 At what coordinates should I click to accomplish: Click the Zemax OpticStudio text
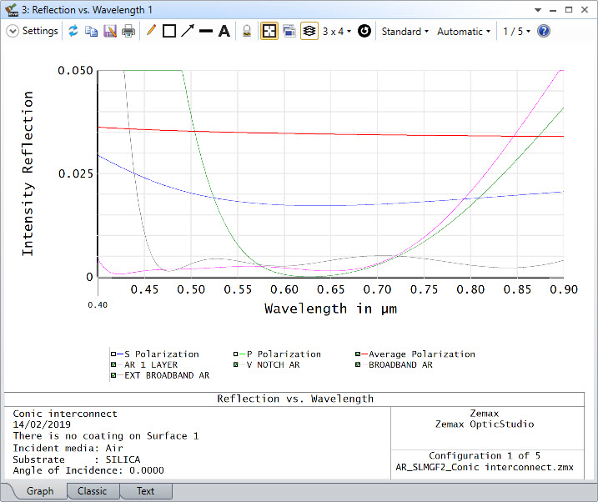click(x=485, y=424)
